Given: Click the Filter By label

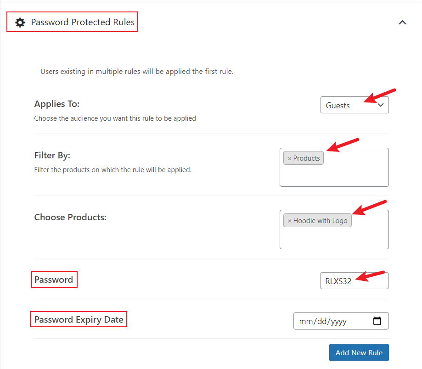Looking at the screenshot, I should 52,155.
